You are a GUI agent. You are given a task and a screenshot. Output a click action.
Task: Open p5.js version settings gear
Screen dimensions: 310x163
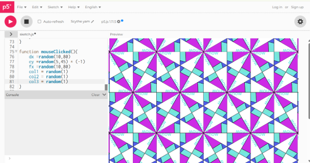point(118,22)
